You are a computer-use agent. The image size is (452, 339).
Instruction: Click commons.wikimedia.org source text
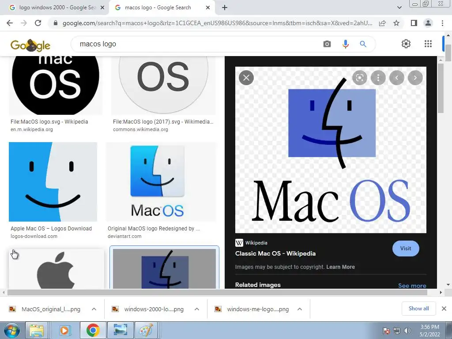coord(140,129)
